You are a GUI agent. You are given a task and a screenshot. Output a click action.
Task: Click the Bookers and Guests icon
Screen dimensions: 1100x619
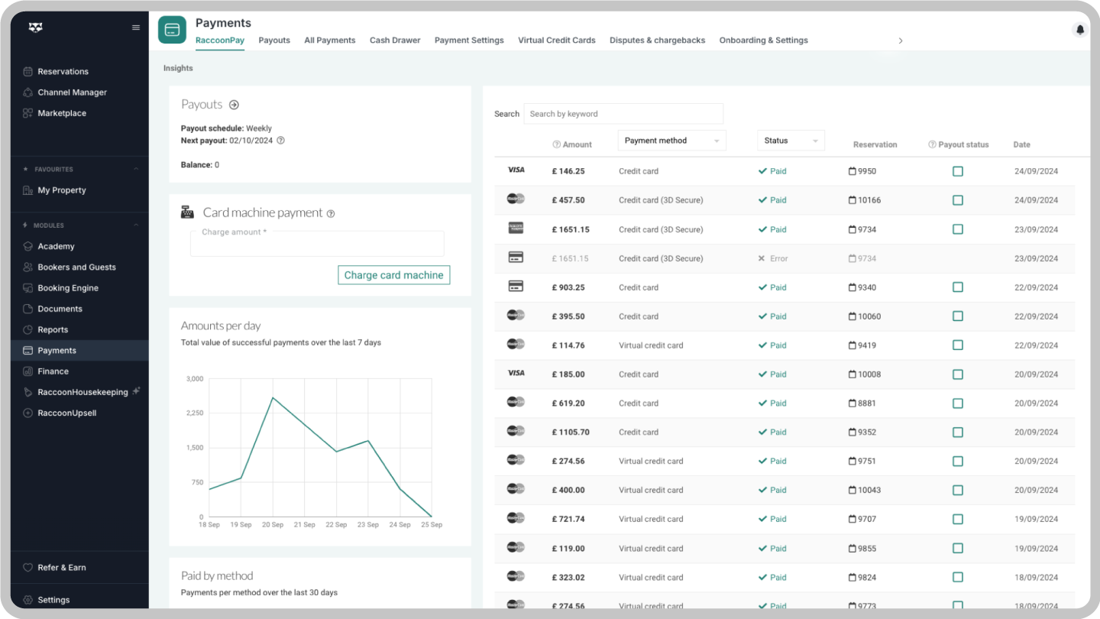28,267
